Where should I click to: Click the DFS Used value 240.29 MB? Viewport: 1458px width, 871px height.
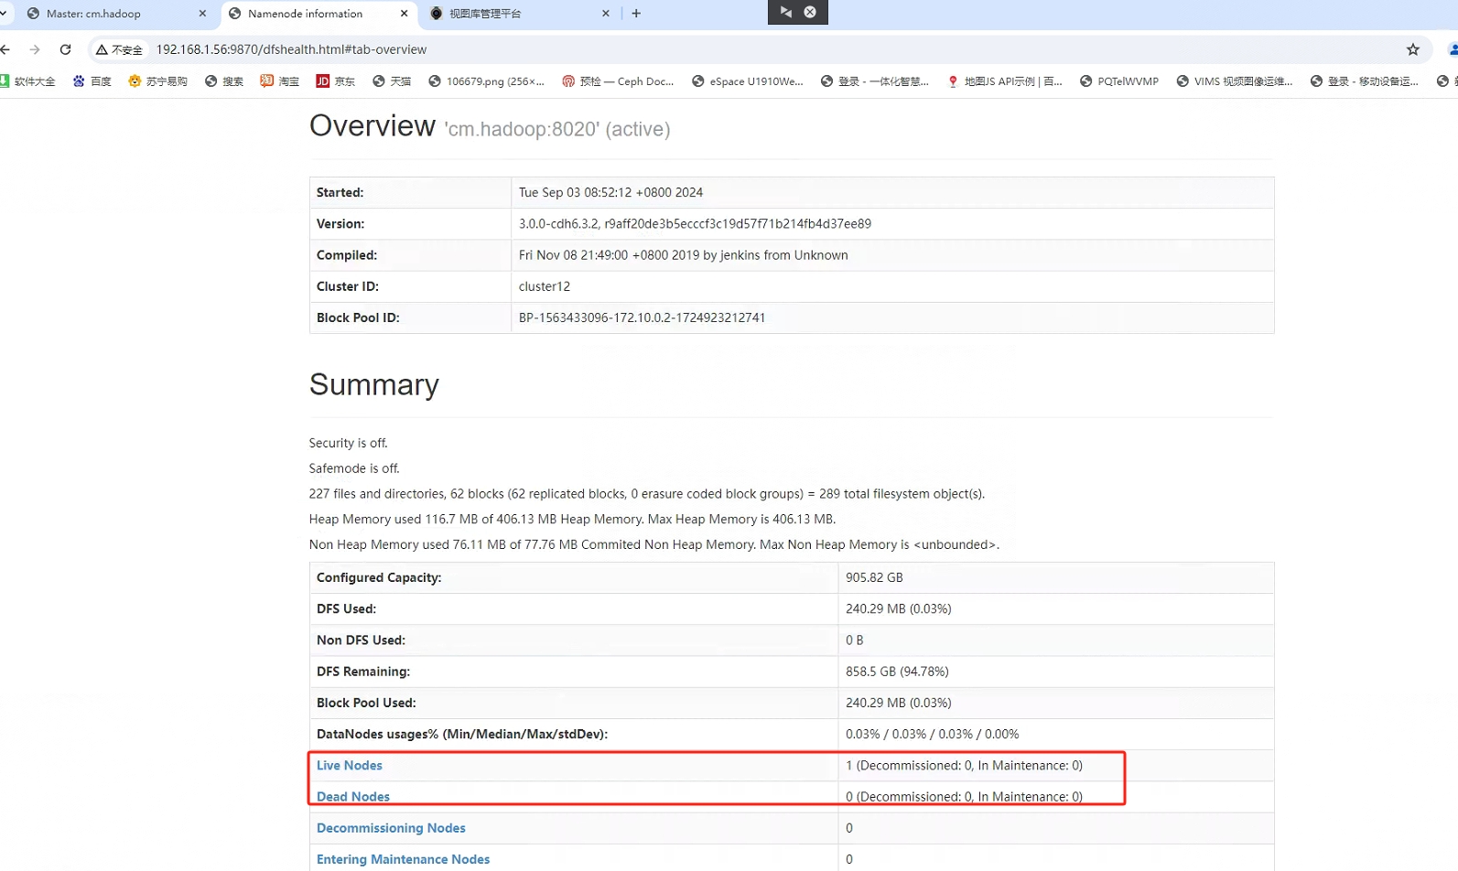click(x=899, y=608)
